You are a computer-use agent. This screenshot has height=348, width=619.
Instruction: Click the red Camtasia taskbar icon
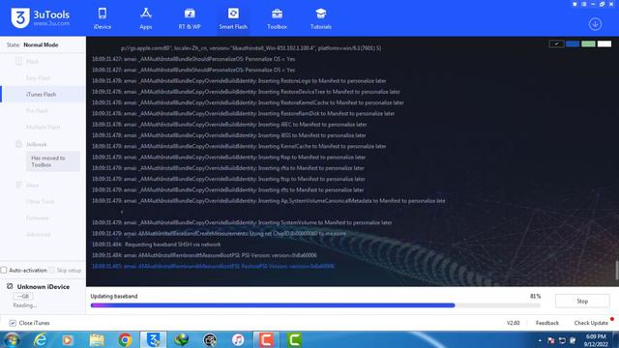(266, 339)
